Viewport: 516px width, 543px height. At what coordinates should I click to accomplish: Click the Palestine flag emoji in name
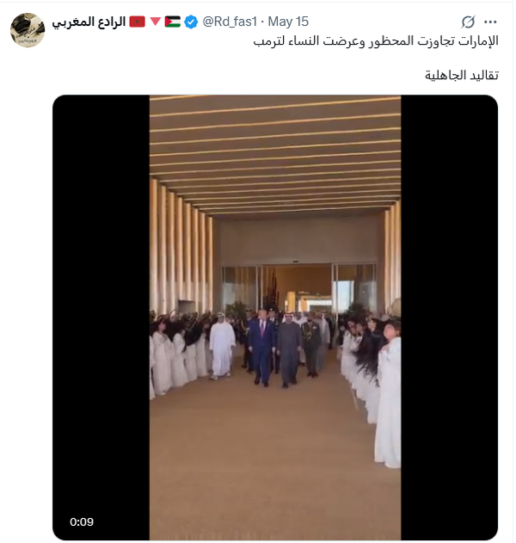[172, 22]
